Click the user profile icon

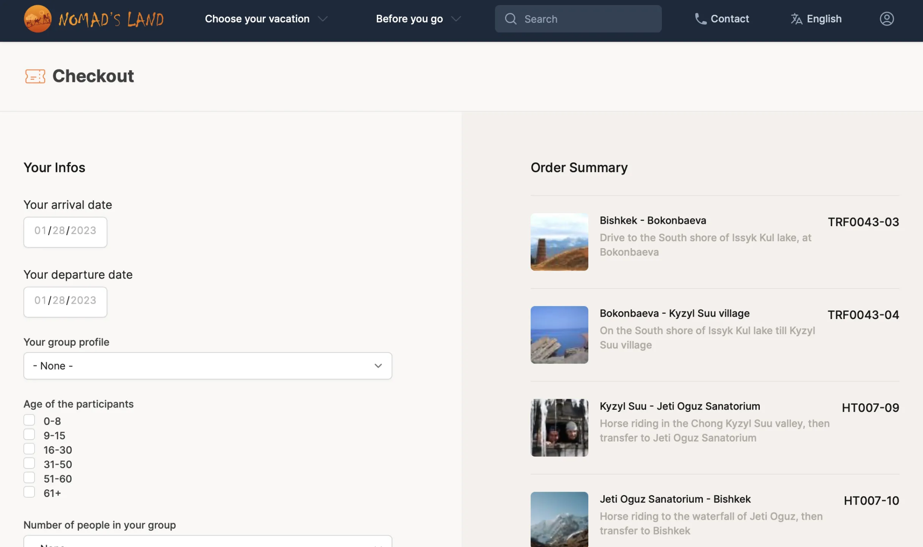click(887, 18)
